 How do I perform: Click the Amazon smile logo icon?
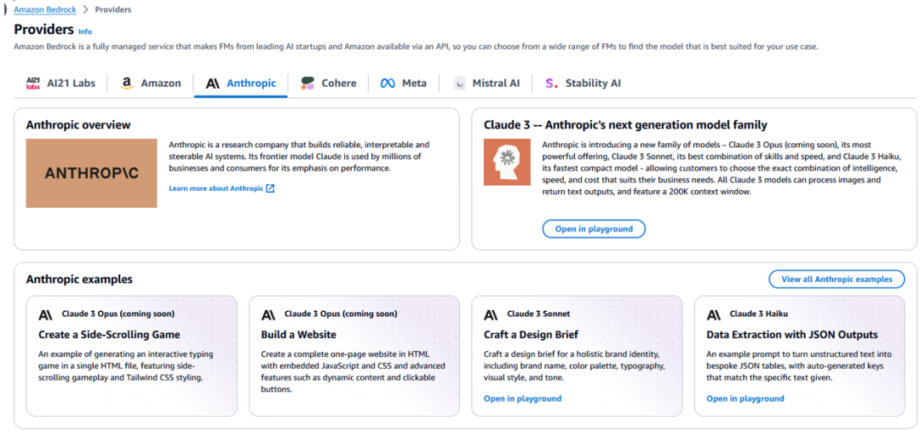click(127, 84)
